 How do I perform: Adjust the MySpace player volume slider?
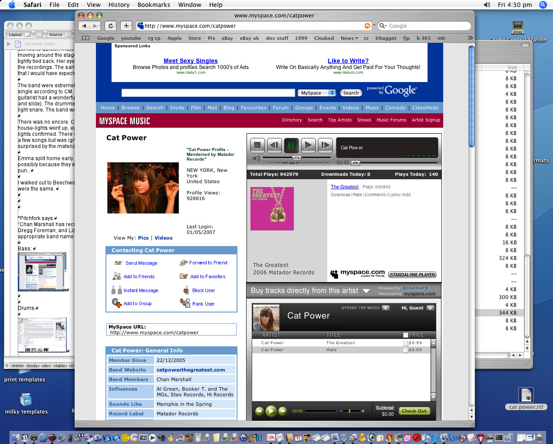pyautogui.click(x=296, y=158)
